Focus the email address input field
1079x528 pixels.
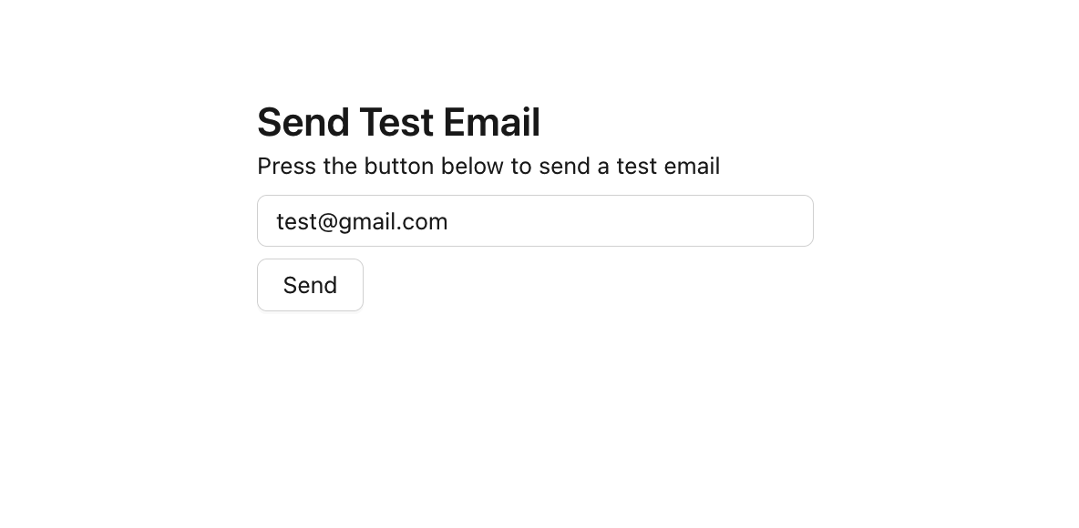(x=535, y=221)
